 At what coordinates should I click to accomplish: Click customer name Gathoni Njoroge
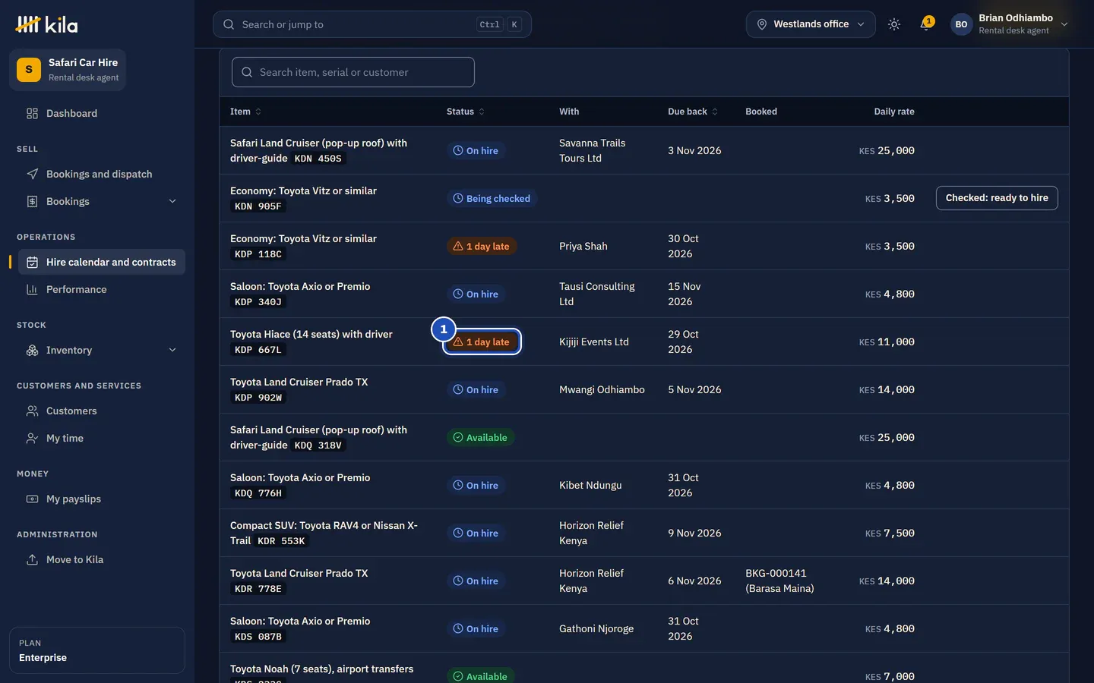[596, 628]
